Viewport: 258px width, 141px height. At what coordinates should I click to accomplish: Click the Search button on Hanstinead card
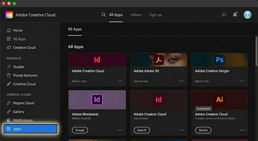(x=142, y=130)
